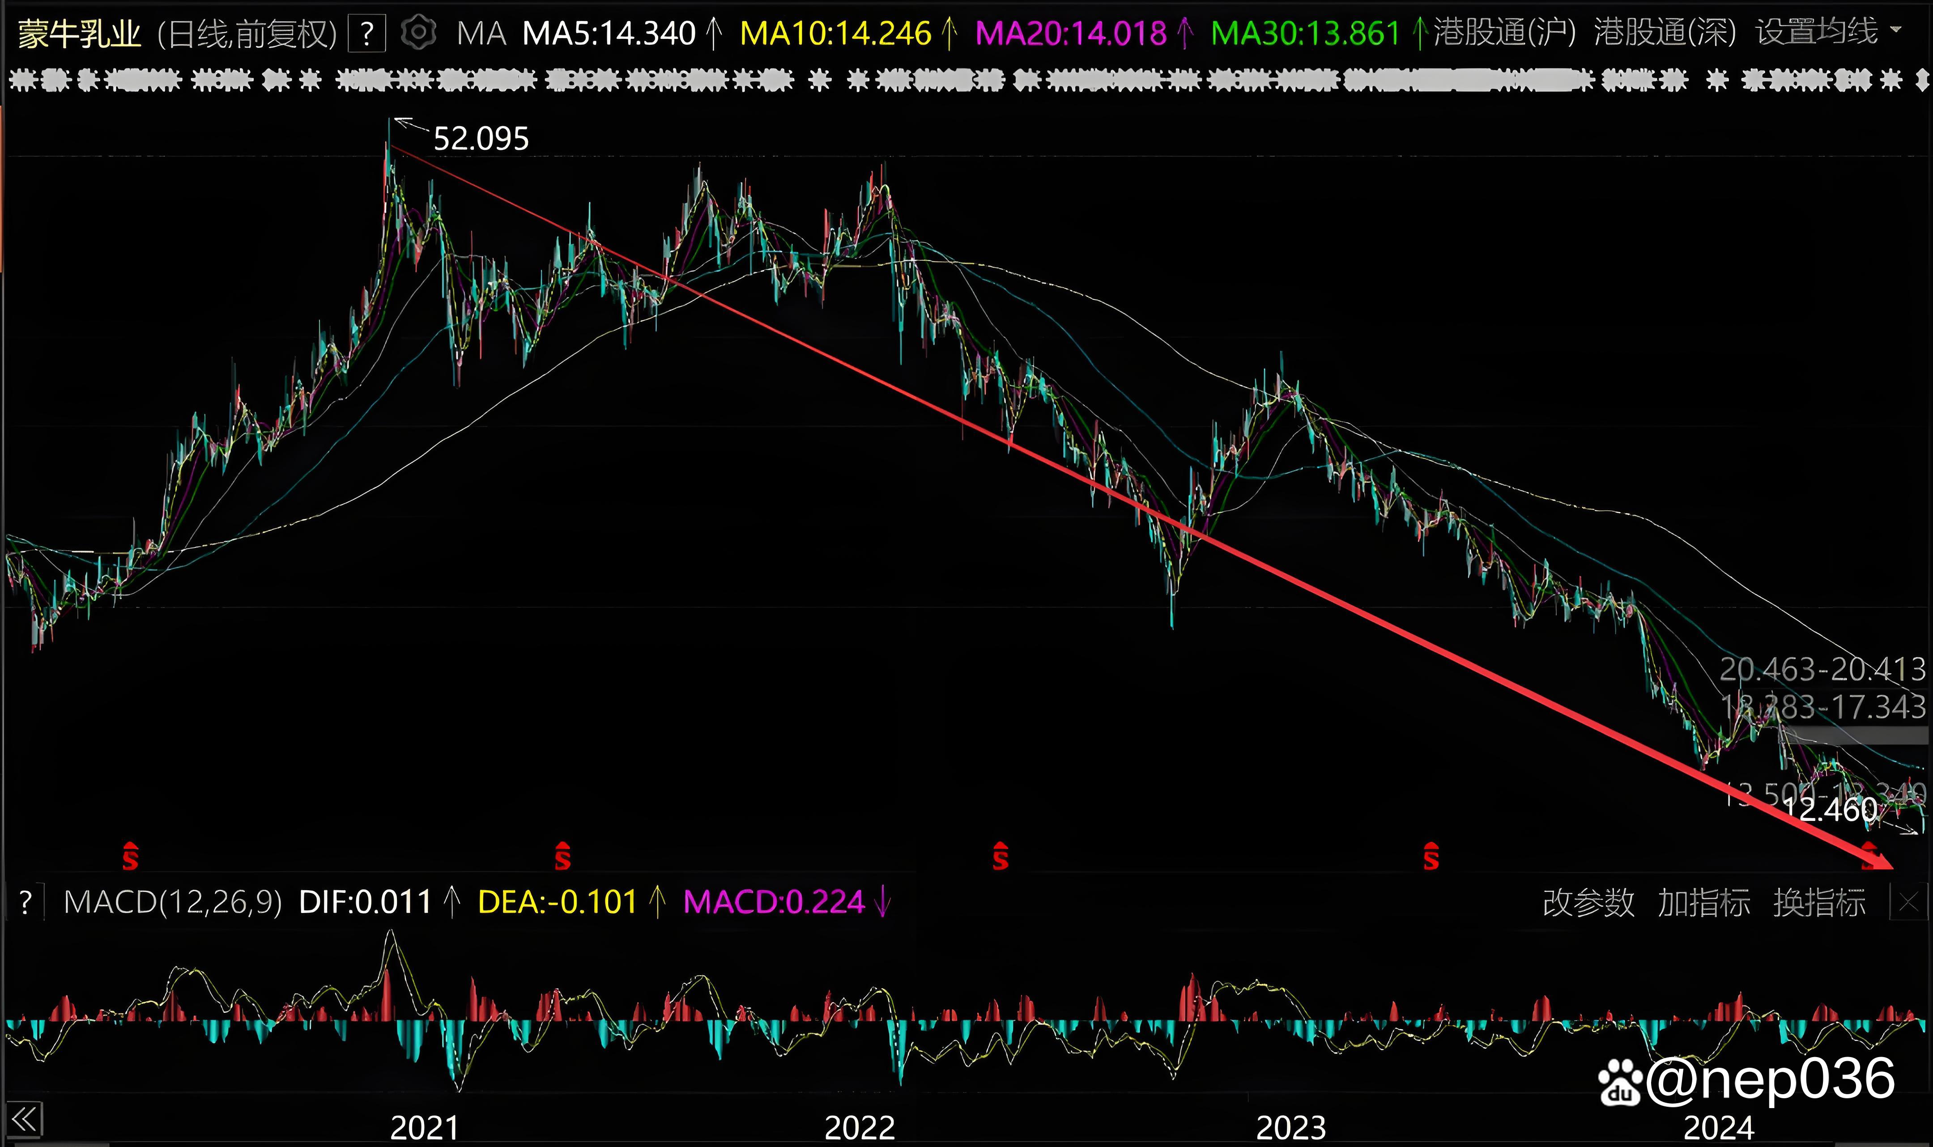
Task: Click the 2023 year label on time axis
Action: coord(1291,1128)
